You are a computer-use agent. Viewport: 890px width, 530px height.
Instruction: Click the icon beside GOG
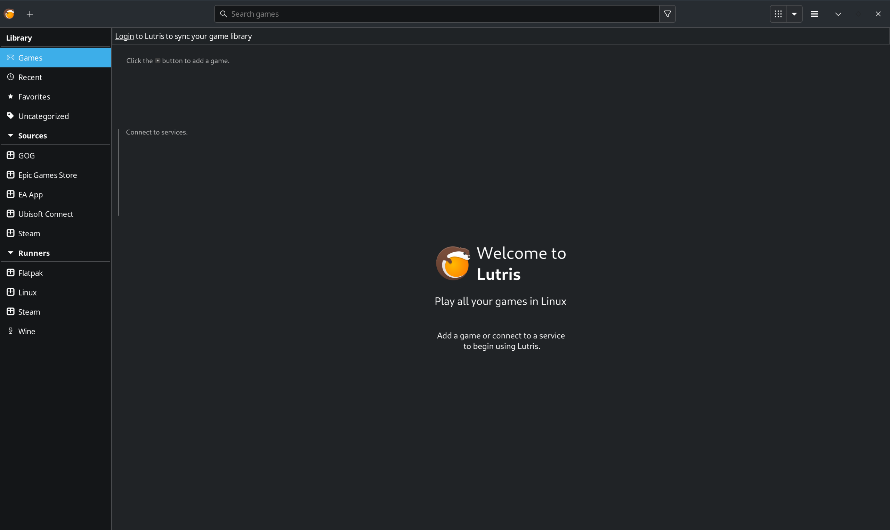pos(10,155)
